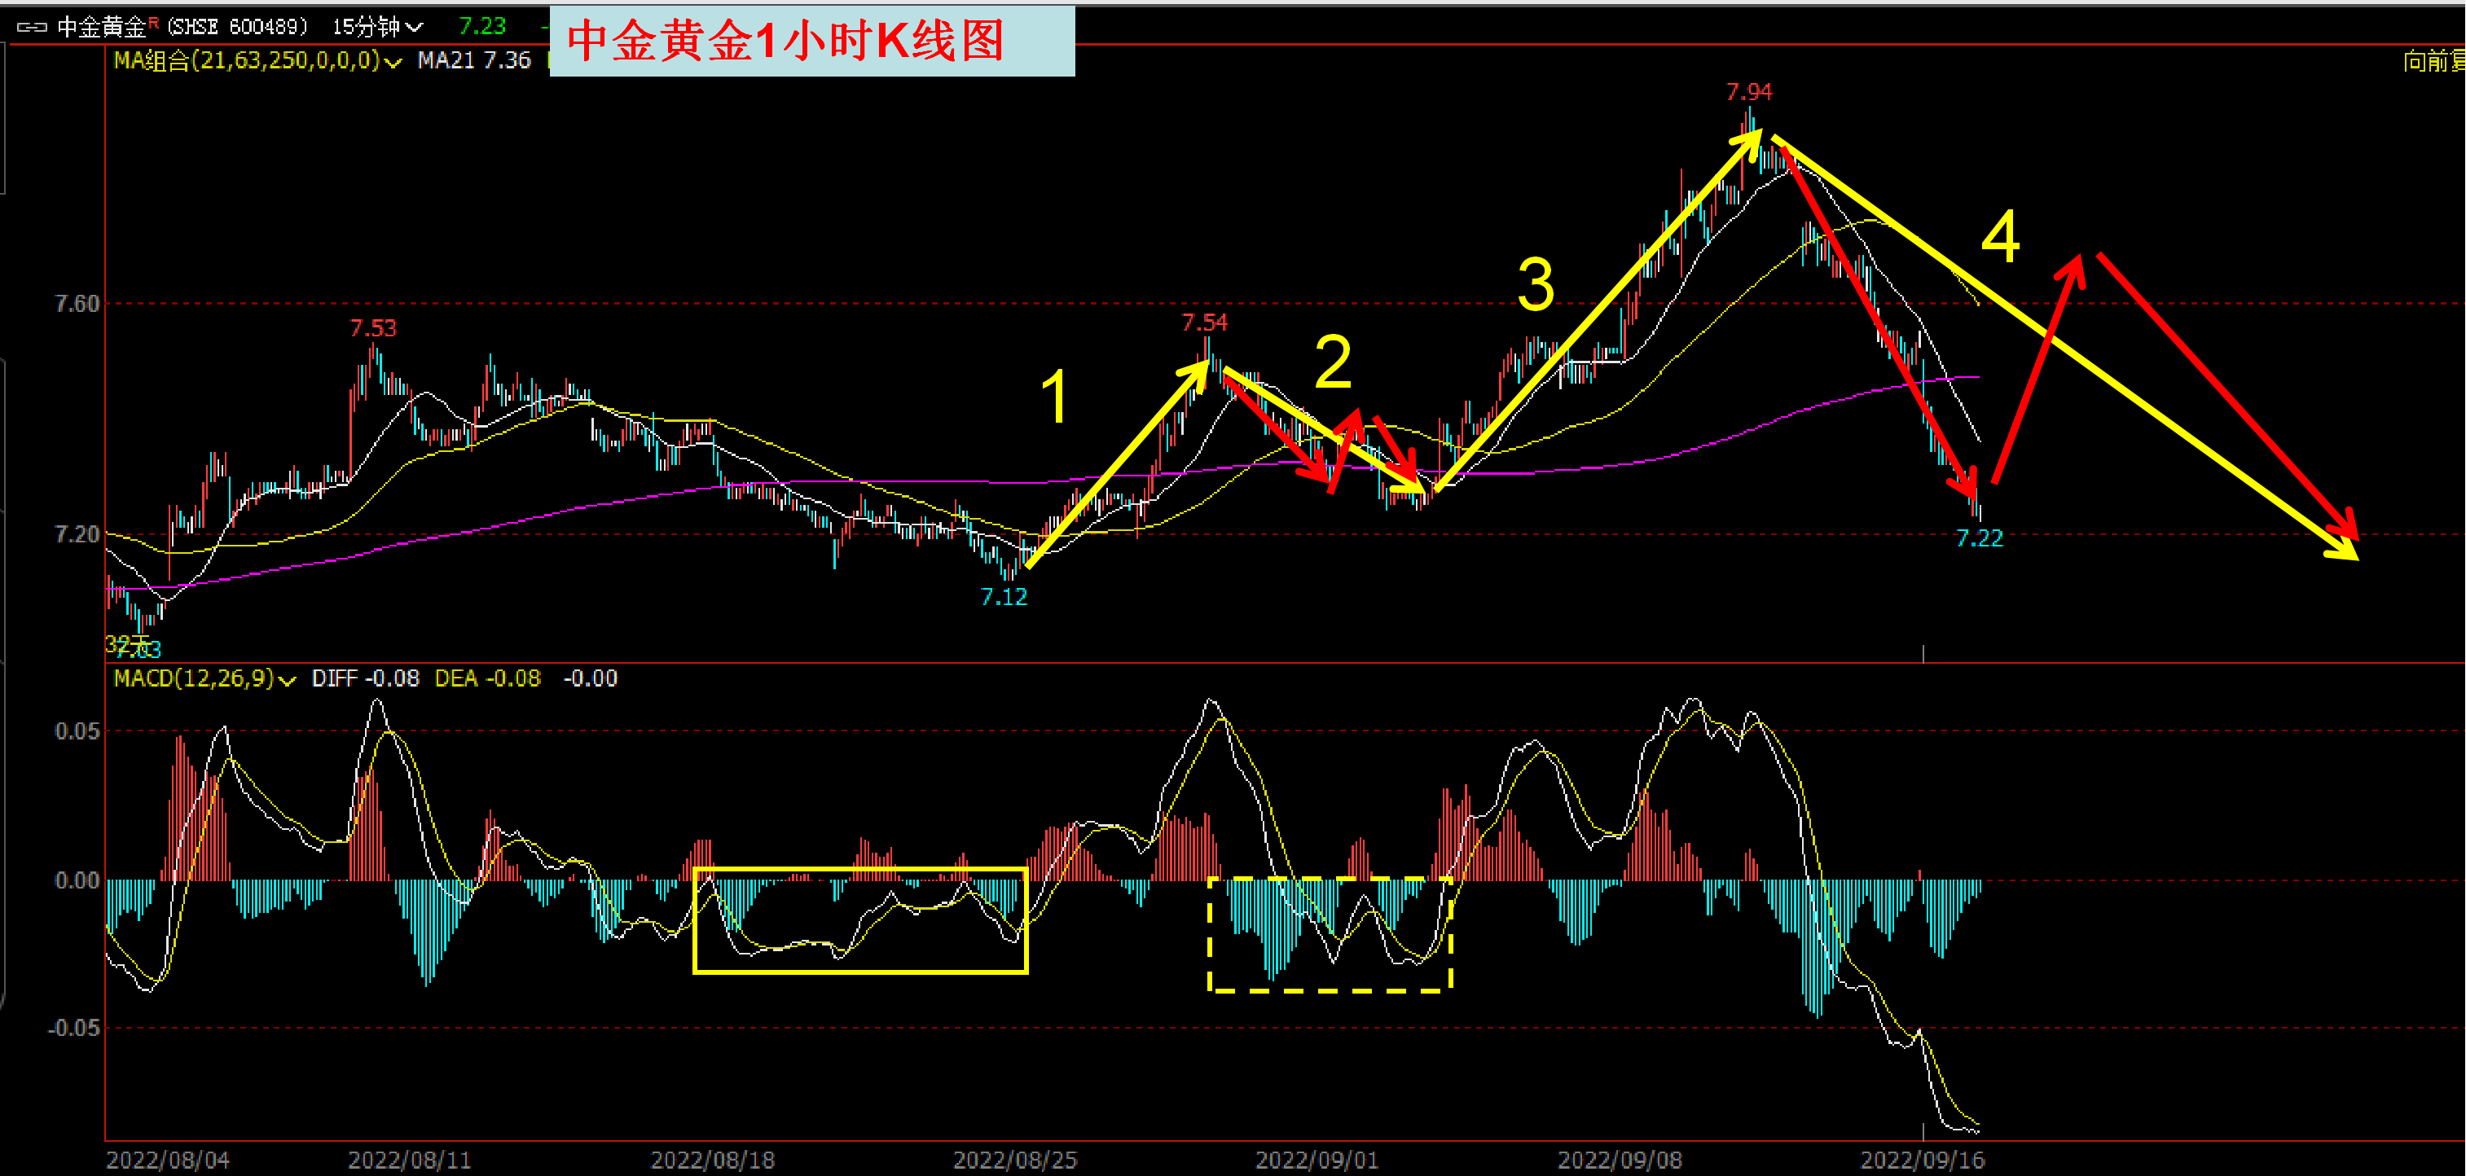Click the 2022/09/08 date on the time axis
2466x1176 pixels.
tap(1620, 1161)
